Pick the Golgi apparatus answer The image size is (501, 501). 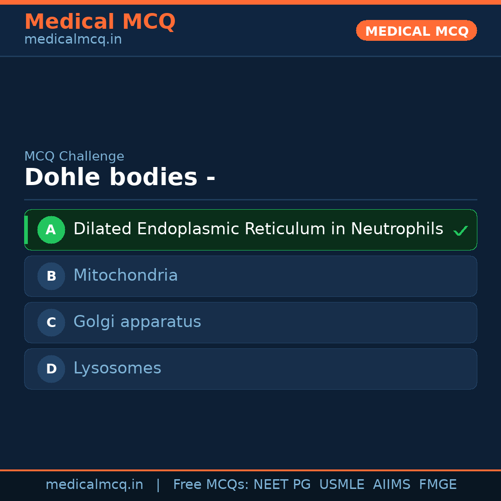point(137,322)
